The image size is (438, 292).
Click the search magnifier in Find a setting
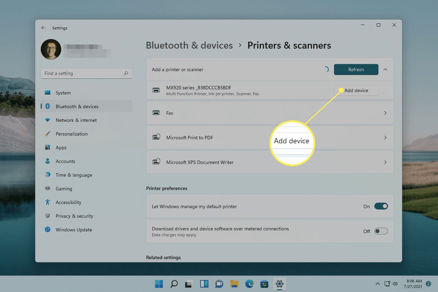click(x=126, y=73)
